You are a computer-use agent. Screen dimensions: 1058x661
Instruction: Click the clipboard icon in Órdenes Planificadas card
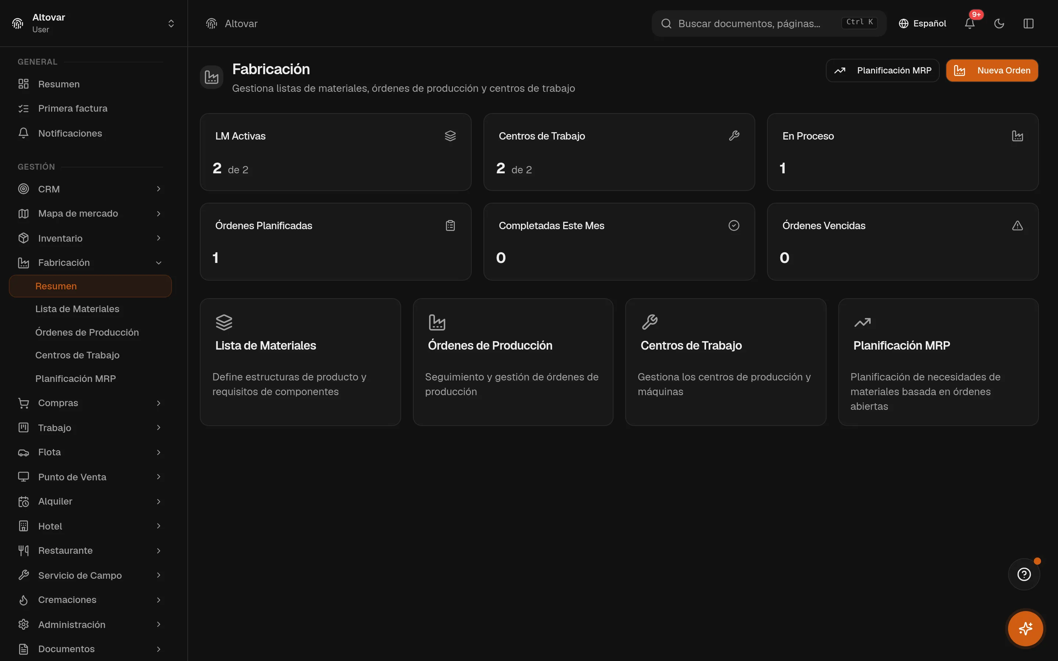pyautogui.click(x=450, y=225)
